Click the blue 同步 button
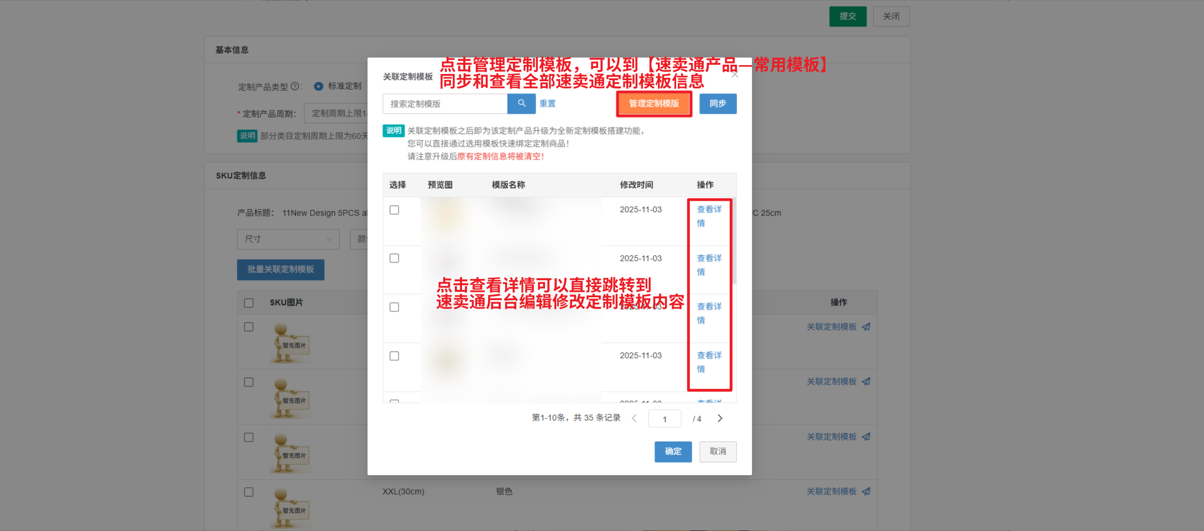Image resolution: width=1204 pixels, height=531 pixels. coord(718,103)
